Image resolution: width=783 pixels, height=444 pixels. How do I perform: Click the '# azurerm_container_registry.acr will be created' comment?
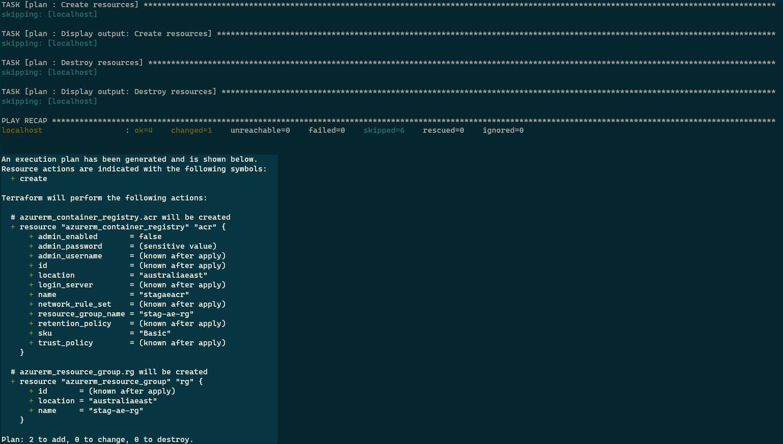tap(121, 217)
